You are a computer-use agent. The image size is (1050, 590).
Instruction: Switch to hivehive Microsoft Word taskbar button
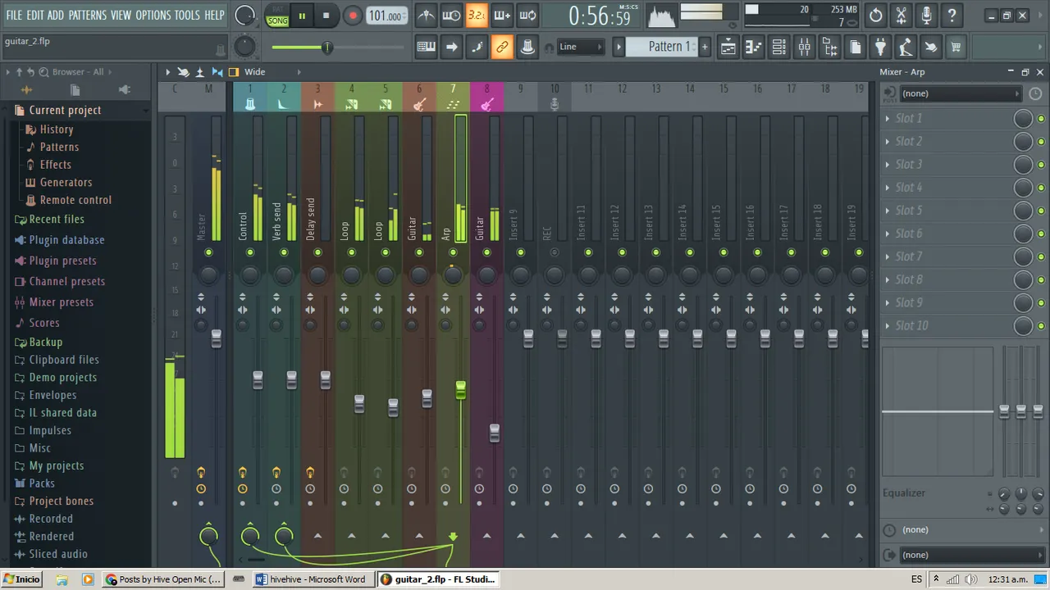(x=312, y=579)
